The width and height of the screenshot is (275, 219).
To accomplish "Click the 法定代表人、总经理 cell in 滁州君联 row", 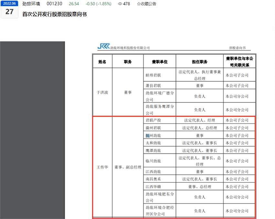I will (200, 128).
